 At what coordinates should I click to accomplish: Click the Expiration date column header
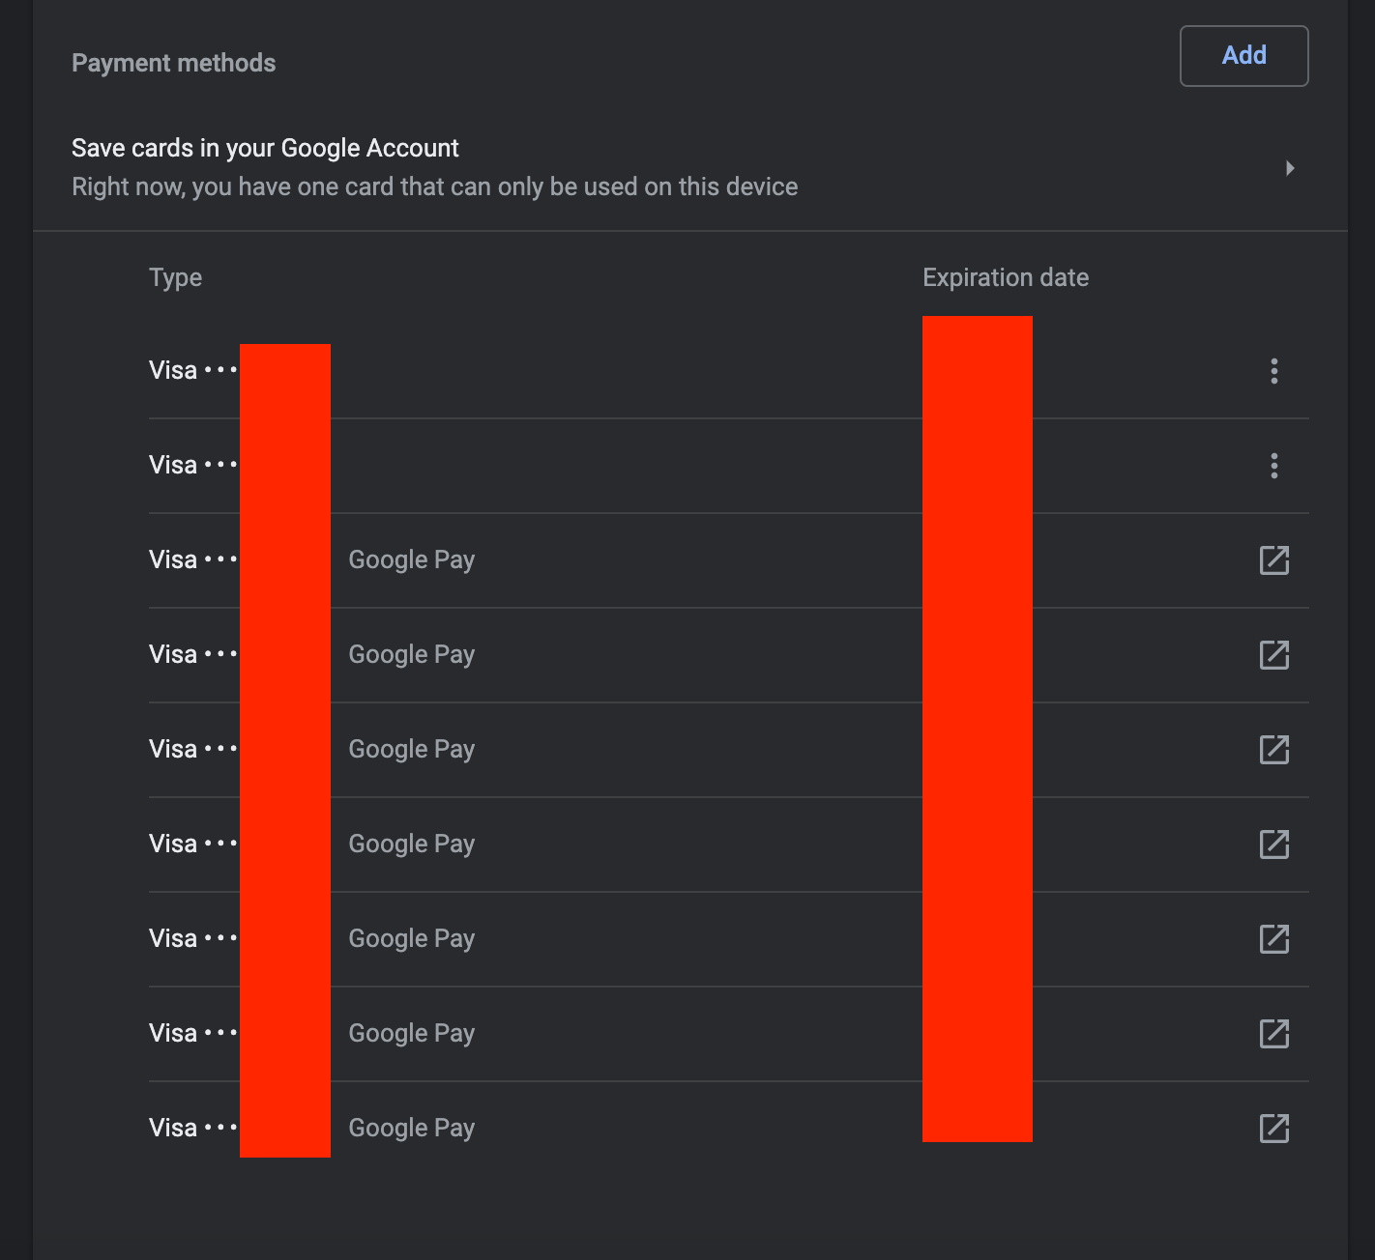tap(1006, 277)
